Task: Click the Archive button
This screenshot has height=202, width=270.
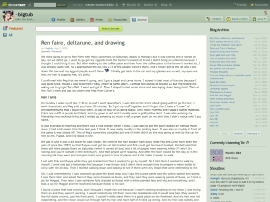Action: (x=238, y=134)
